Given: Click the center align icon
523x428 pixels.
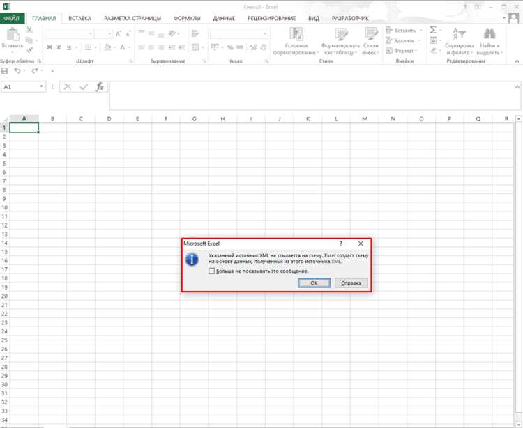Looking at the screenshot, I should (151, 47).
